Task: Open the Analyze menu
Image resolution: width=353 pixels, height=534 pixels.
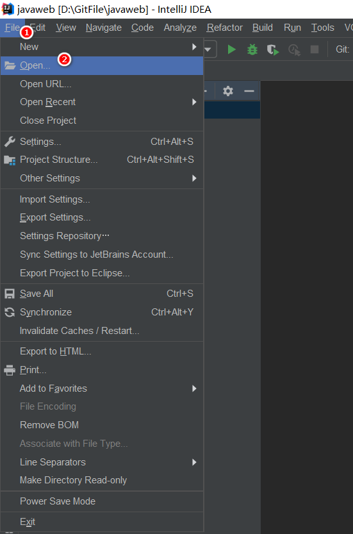Action: [180, 28]
